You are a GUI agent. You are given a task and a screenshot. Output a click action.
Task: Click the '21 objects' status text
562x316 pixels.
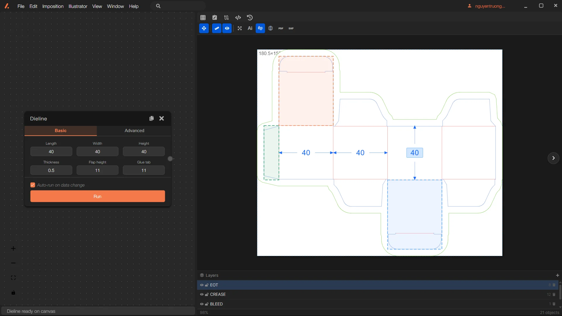[549, 312]
